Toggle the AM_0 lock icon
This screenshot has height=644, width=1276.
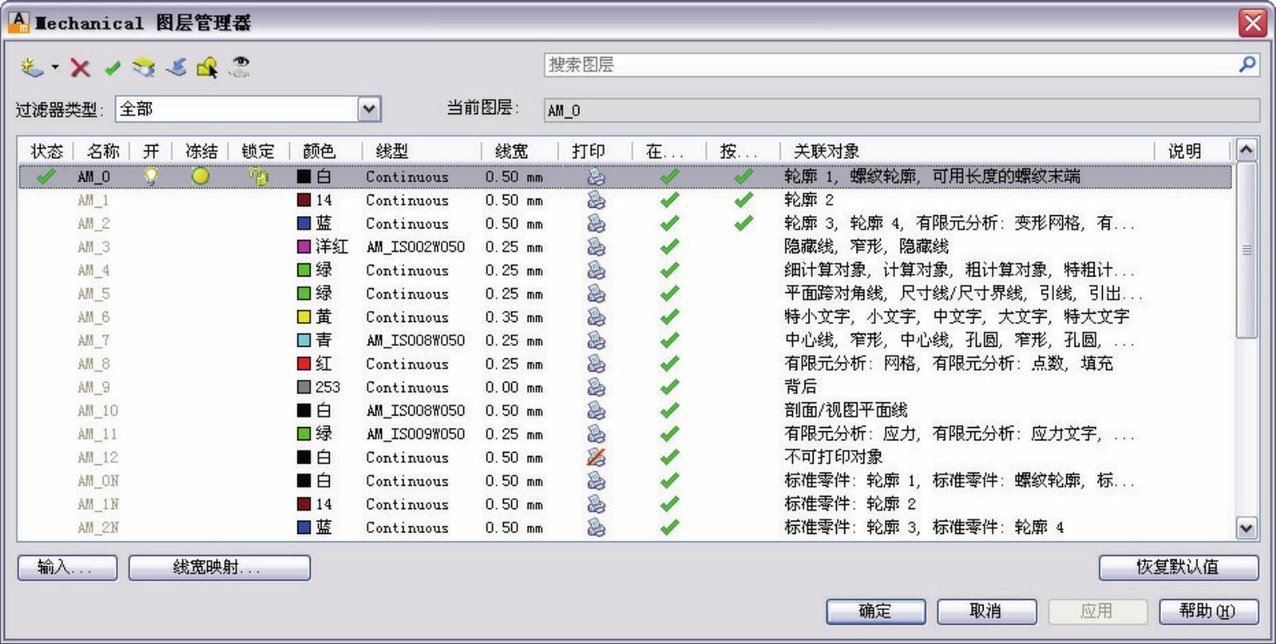pos(259,176)
